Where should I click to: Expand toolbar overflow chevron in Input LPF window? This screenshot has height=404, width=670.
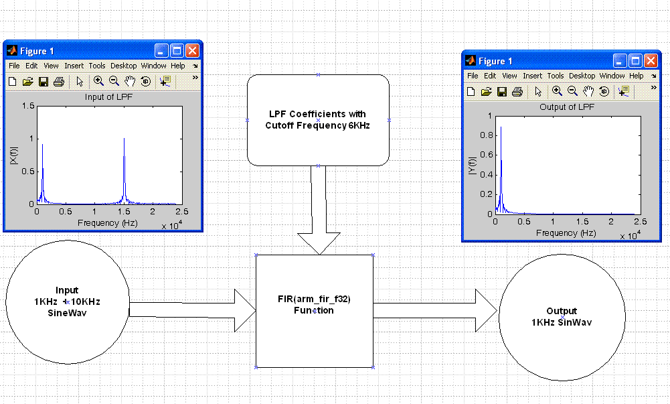[x=195, y=78]
